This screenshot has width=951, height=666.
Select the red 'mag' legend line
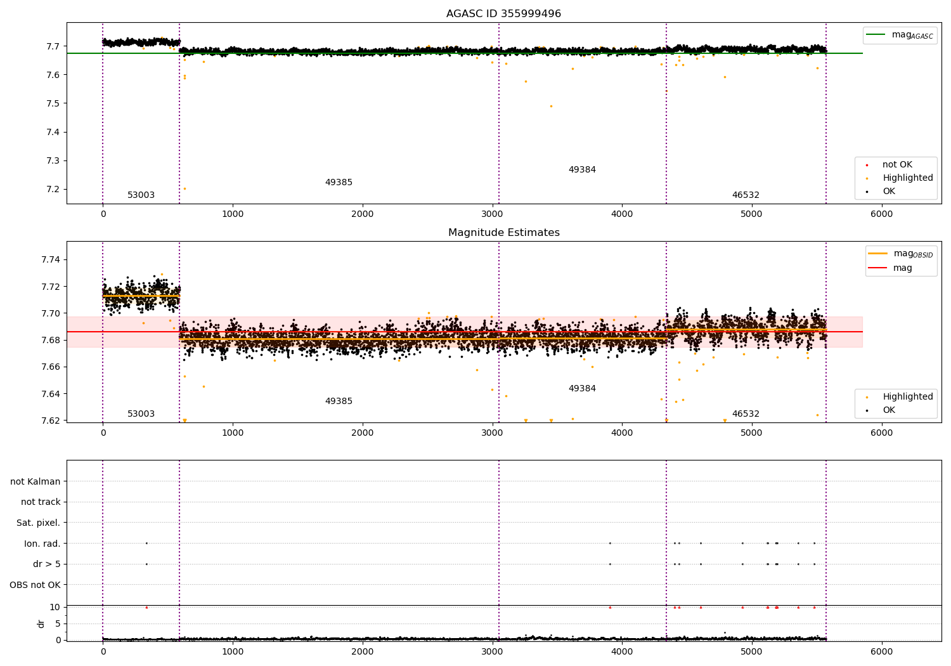point(877,268)
